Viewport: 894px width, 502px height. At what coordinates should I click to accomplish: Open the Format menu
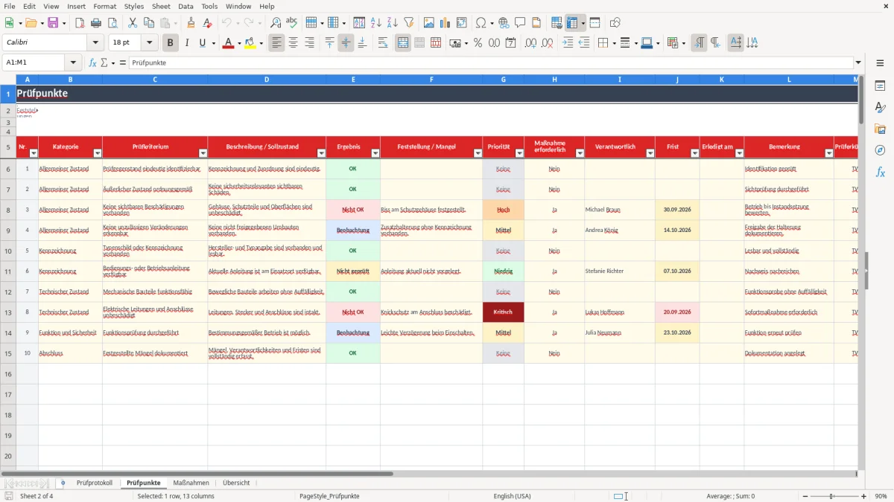(x=105, y=6)
